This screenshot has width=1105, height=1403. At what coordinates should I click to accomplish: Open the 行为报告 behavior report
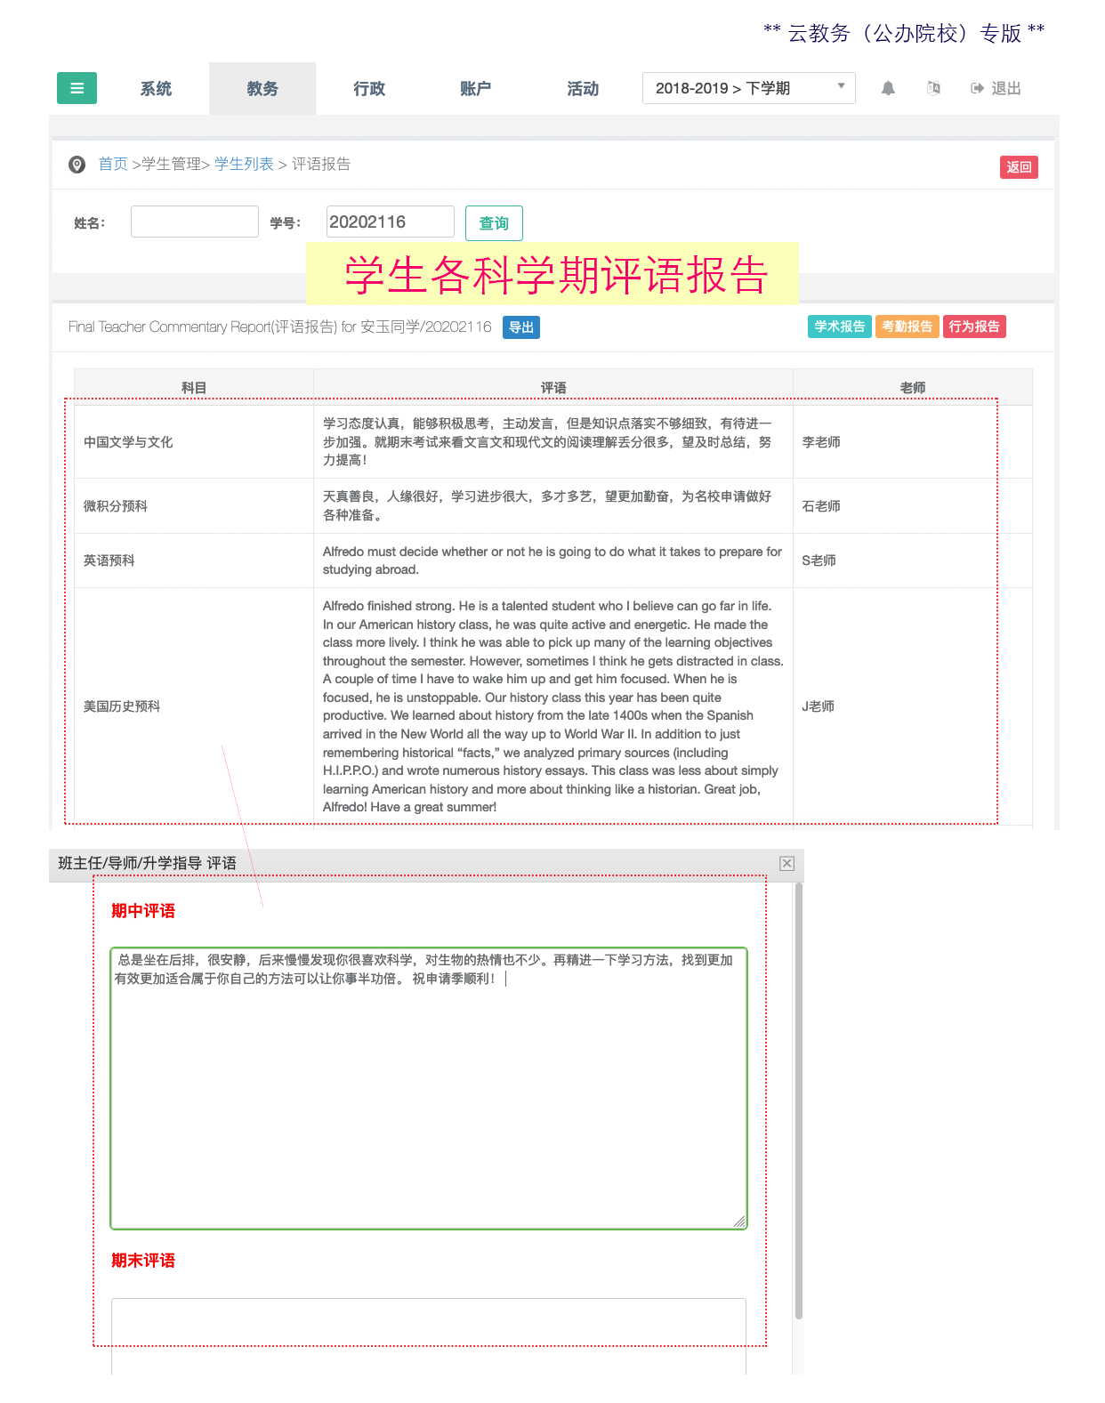click(x=974, y=327)
